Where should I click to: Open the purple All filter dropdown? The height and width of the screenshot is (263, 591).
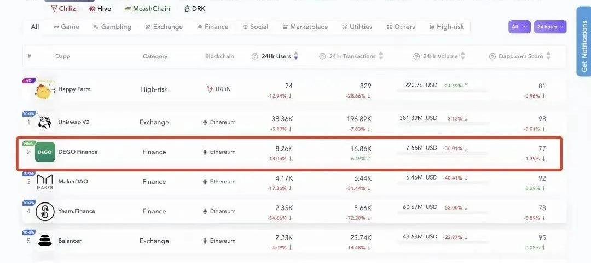pyautogui.click(x=519, y=27)
